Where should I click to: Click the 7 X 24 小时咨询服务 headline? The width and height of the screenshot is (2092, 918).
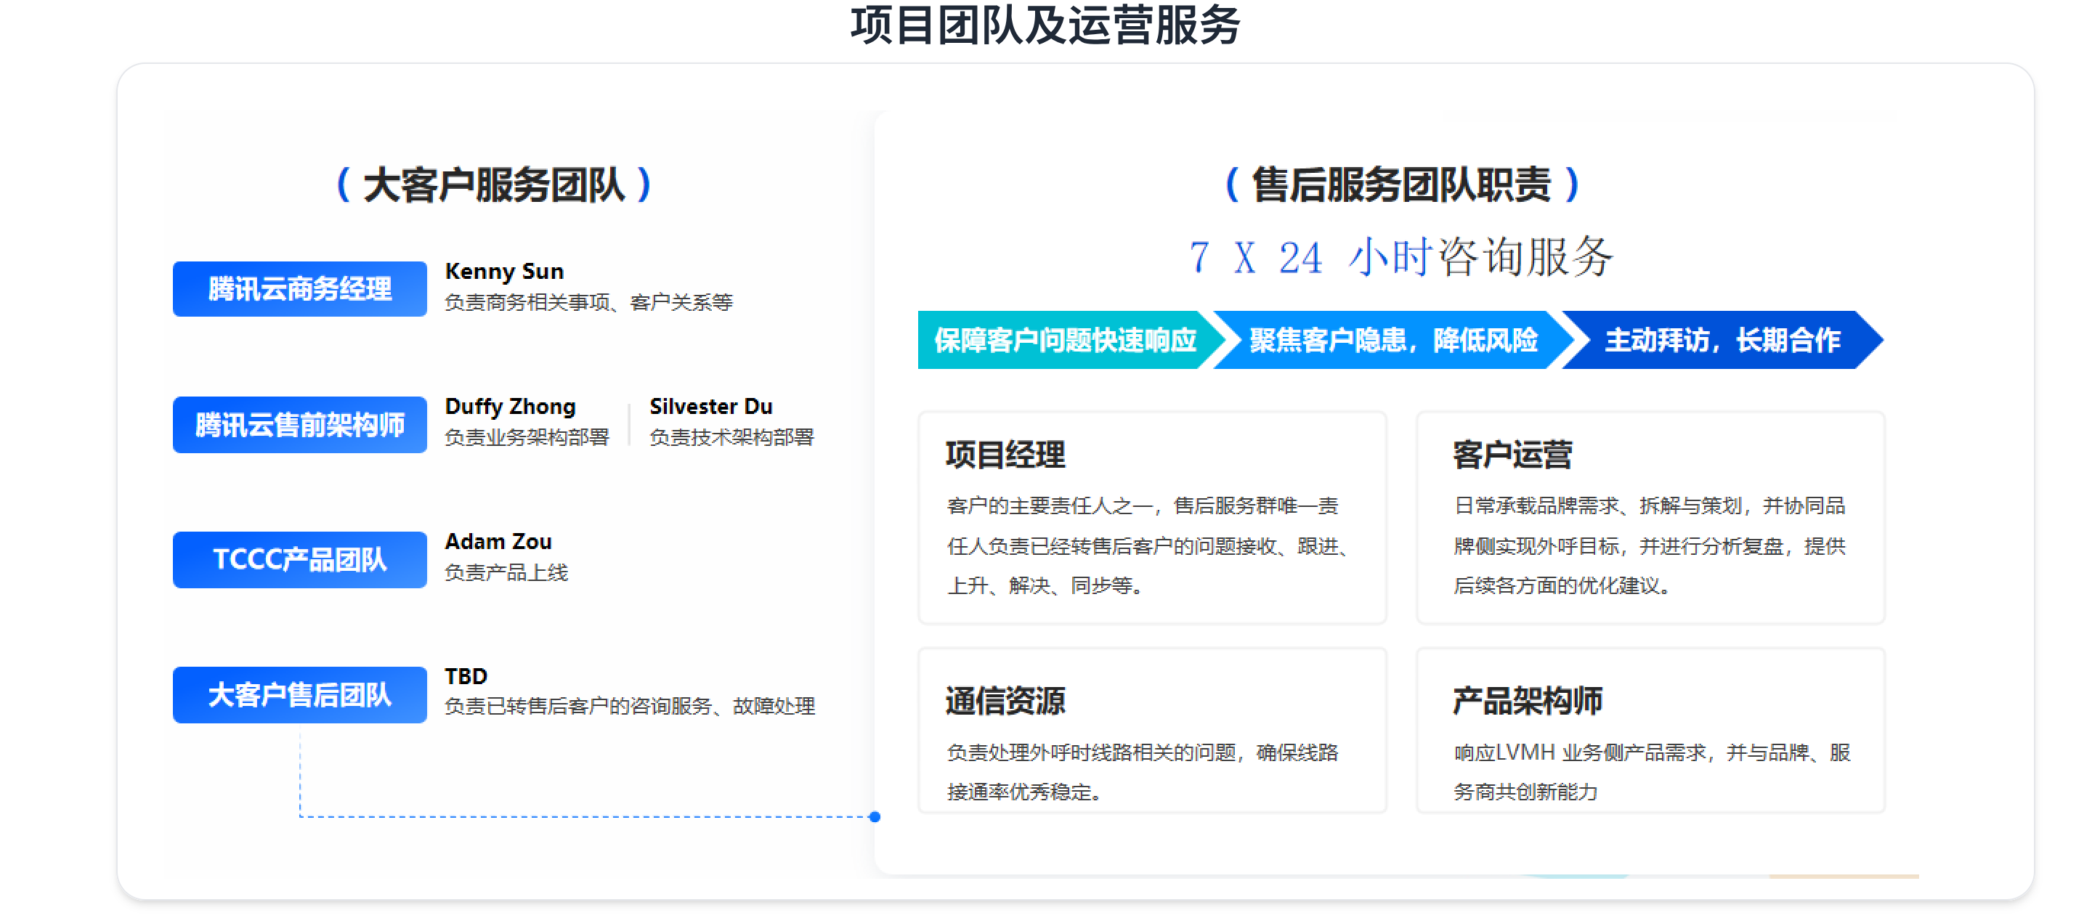tap(1401, 257)
